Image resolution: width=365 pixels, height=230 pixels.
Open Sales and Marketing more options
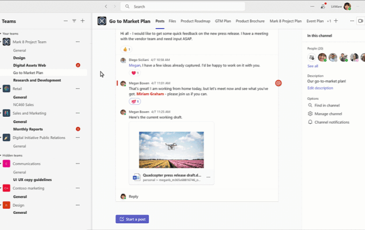(78, 113)
